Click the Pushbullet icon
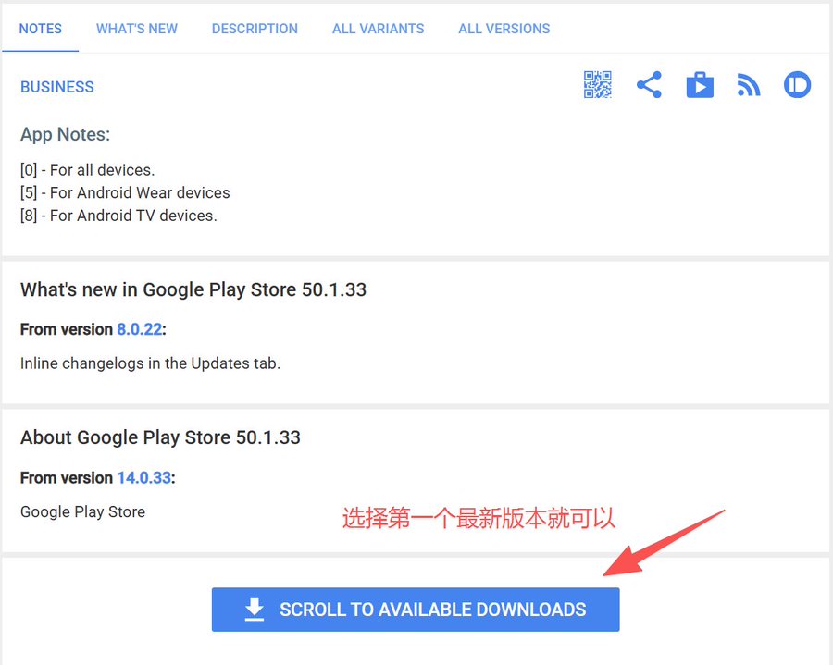Viewport: 833px width, 665px height. point(797,86)
